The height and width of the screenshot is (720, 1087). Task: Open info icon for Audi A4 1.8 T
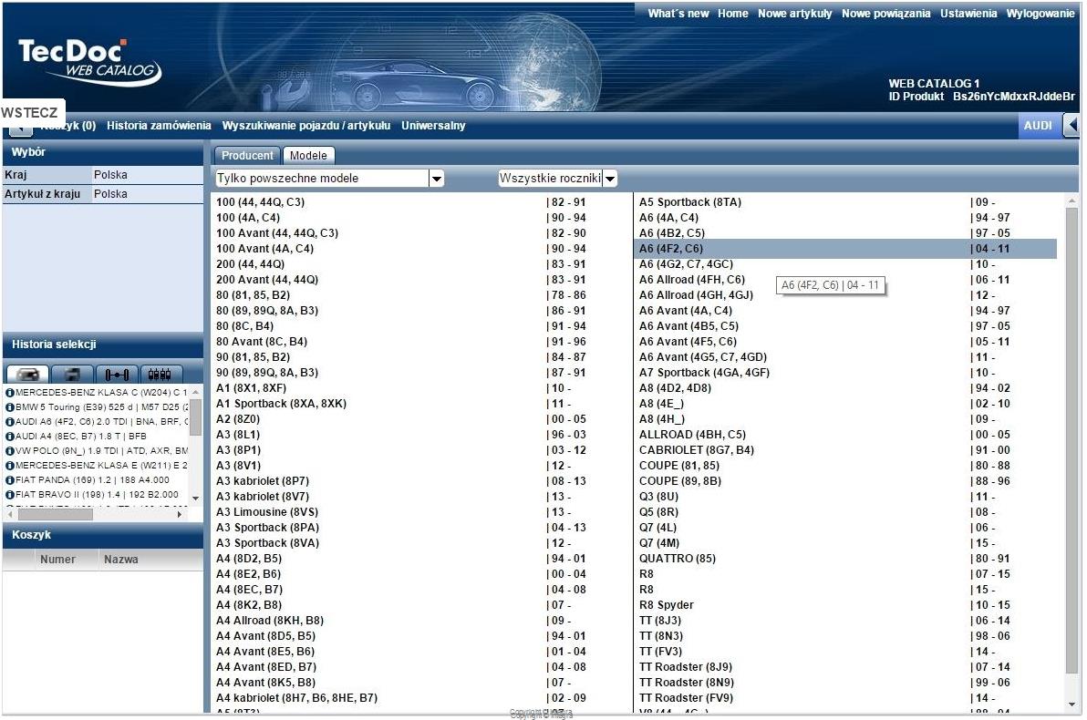tap(10, 436)
